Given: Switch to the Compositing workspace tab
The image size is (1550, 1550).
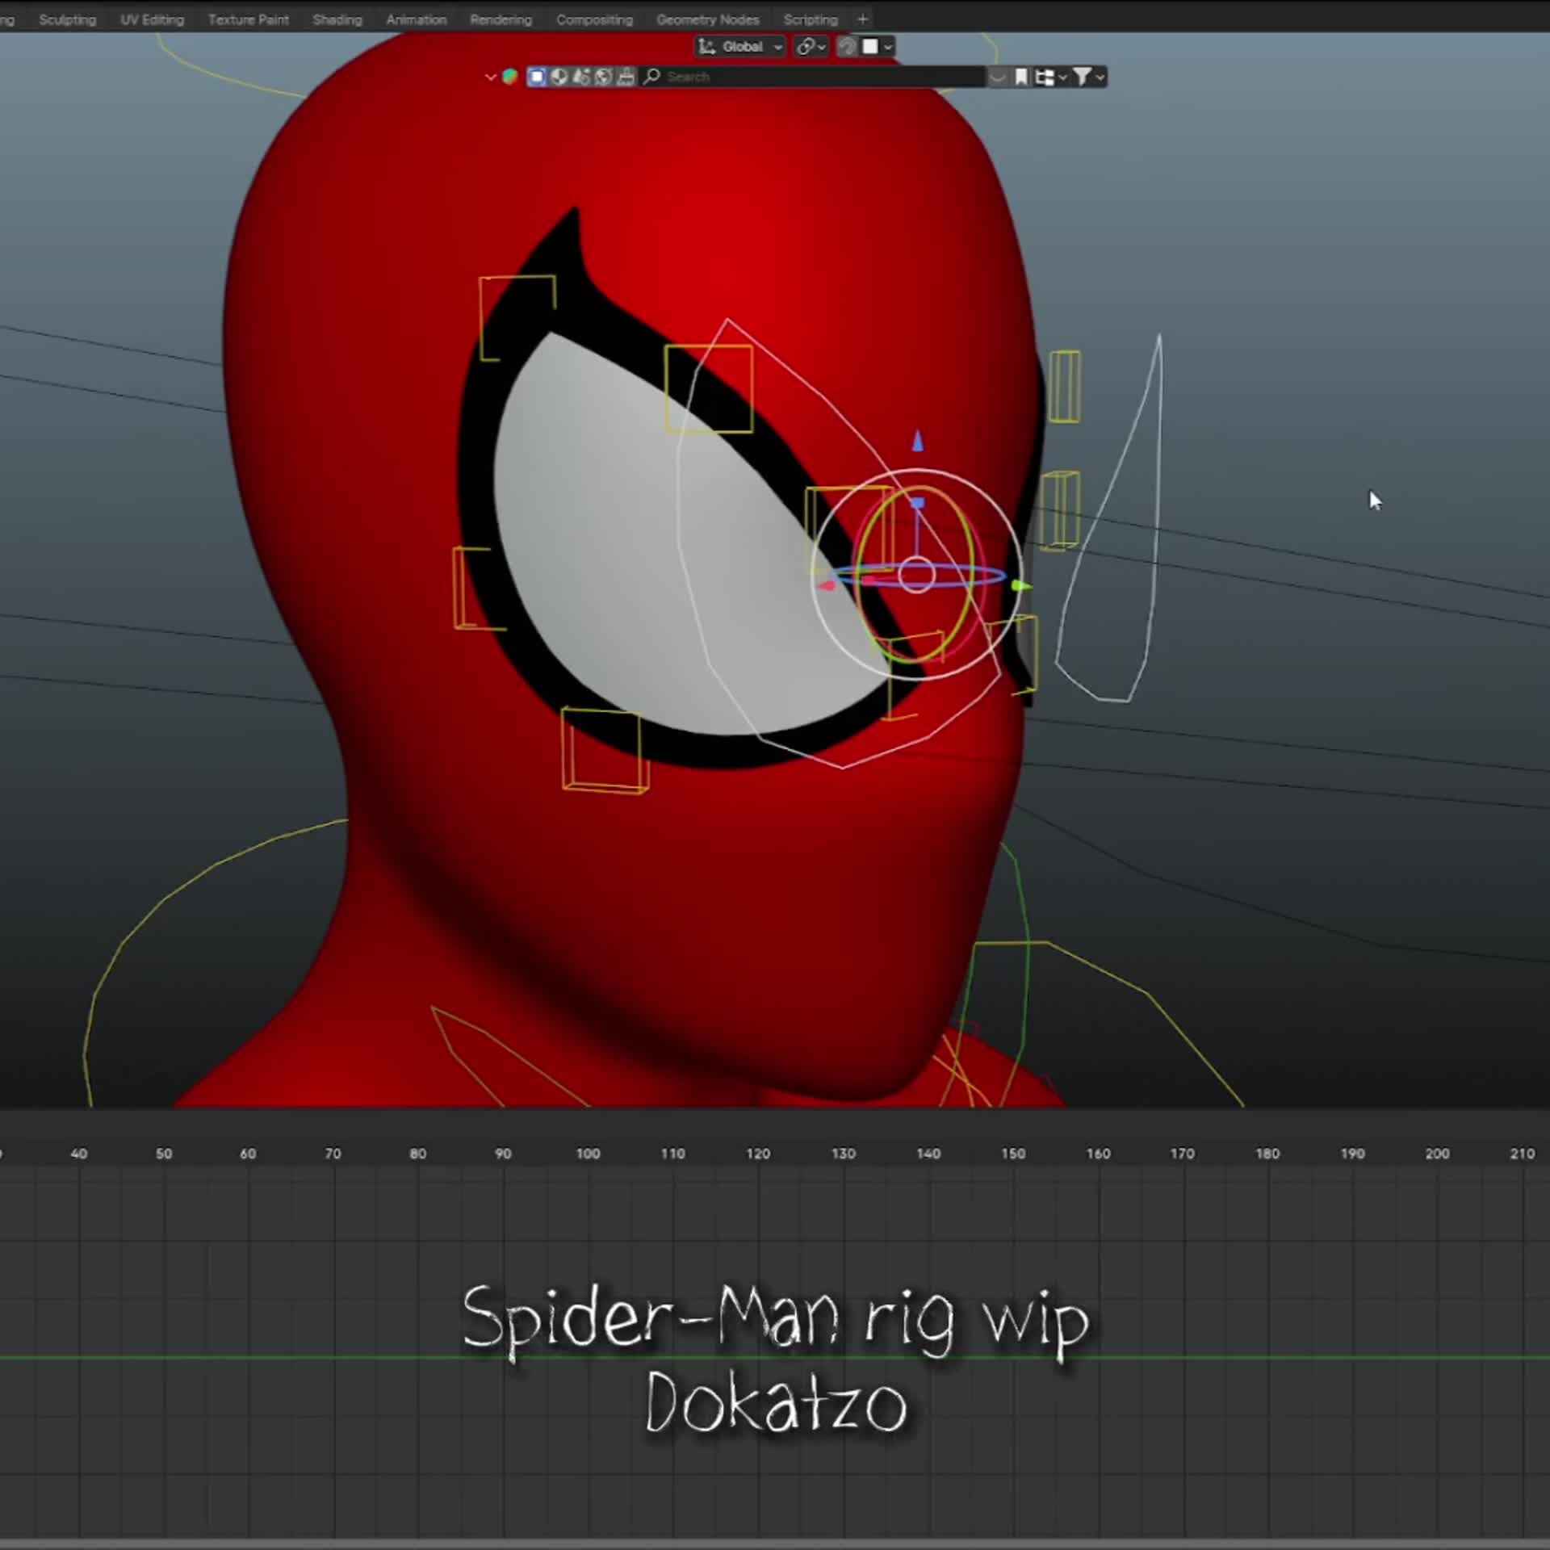Looking at the screenshot, I should point(595,19).
